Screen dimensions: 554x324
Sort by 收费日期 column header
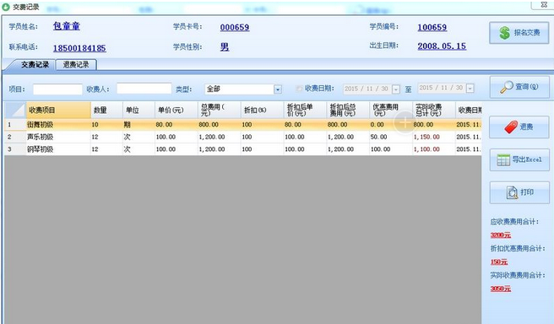coord(469,111)
